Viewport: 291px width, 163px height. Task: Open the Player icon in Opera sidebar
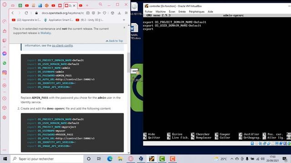pos(5,86)
